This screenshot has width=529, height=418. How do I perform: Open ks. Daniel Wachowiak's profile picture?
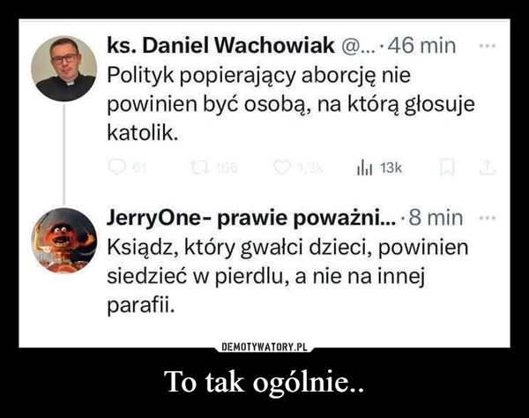pos(64,69)
